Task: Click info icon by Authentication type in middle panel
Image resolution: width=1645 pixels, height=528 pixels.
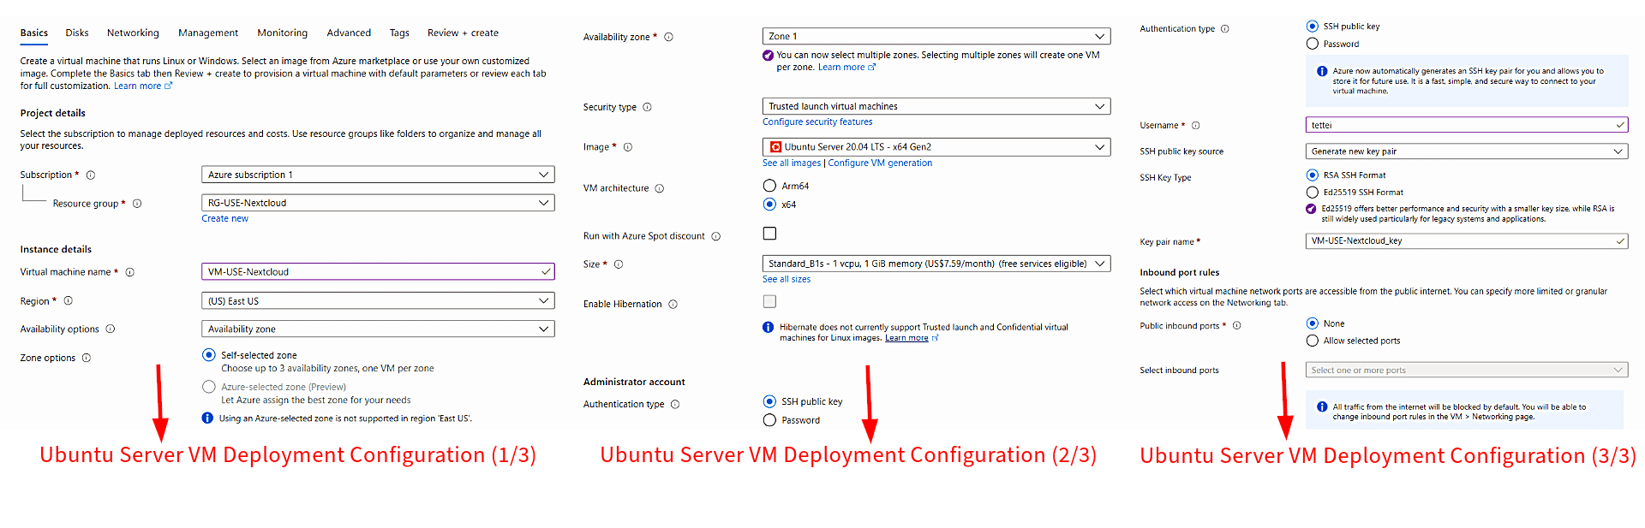Action: [x=675, y=404]
